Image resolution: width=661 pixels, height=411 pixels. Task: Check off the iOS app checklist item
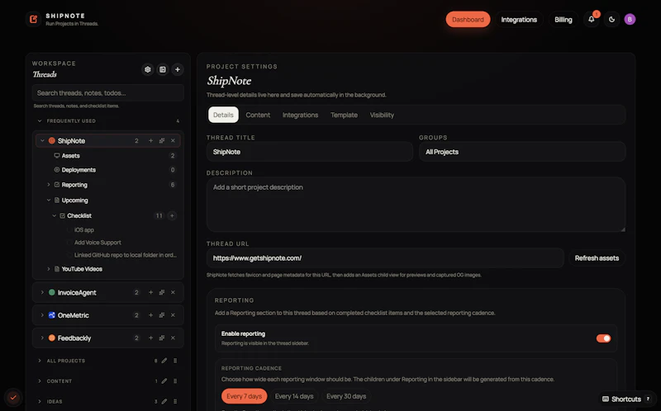pyautogui.click(x=69, y=230)
